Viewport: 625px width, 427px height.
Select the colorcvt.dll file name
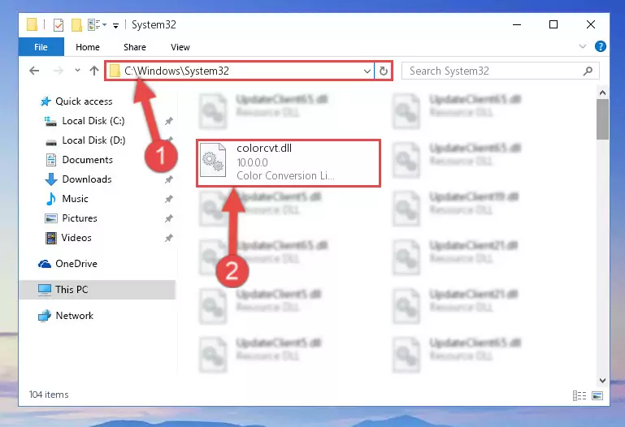pyautogui.click(x=264, y=149)
